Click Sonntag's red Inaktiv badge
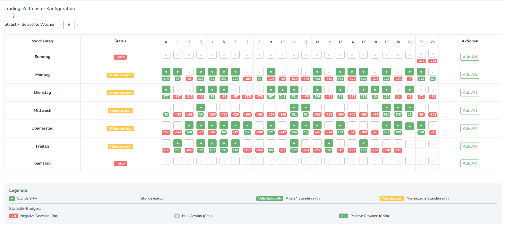 [120, 57]
